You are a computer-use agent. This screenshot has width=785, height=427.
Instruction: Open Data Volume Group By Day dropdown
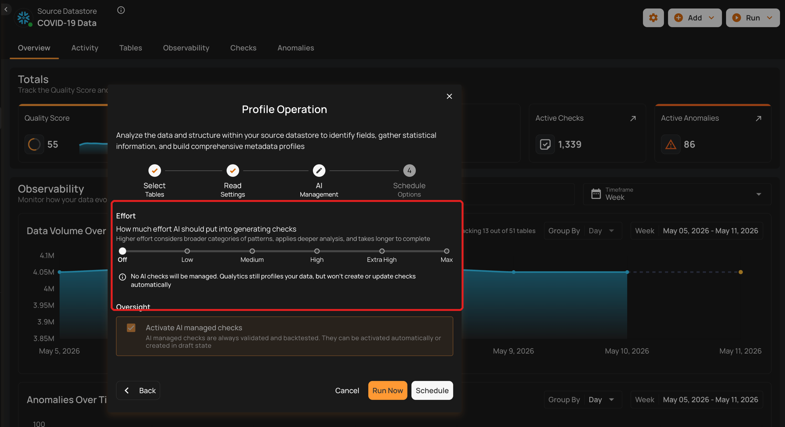pyautogui.click(x=583, y=231)
